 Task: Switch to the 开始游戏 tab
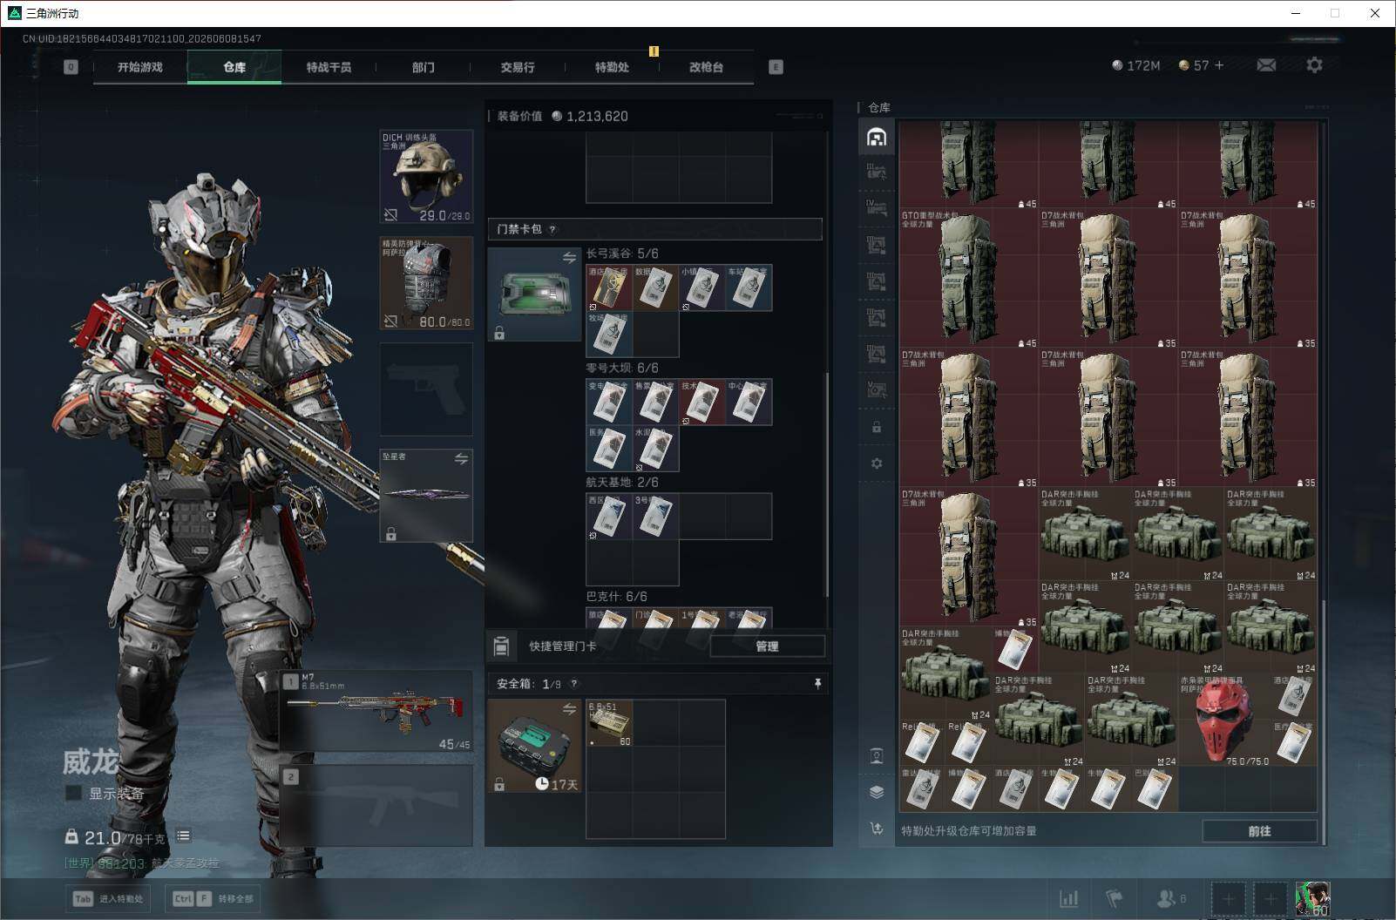(140, 67)
